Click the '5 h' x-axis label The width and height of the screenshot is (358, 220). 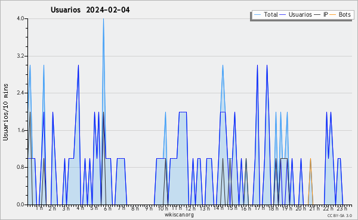pos(94,208)
